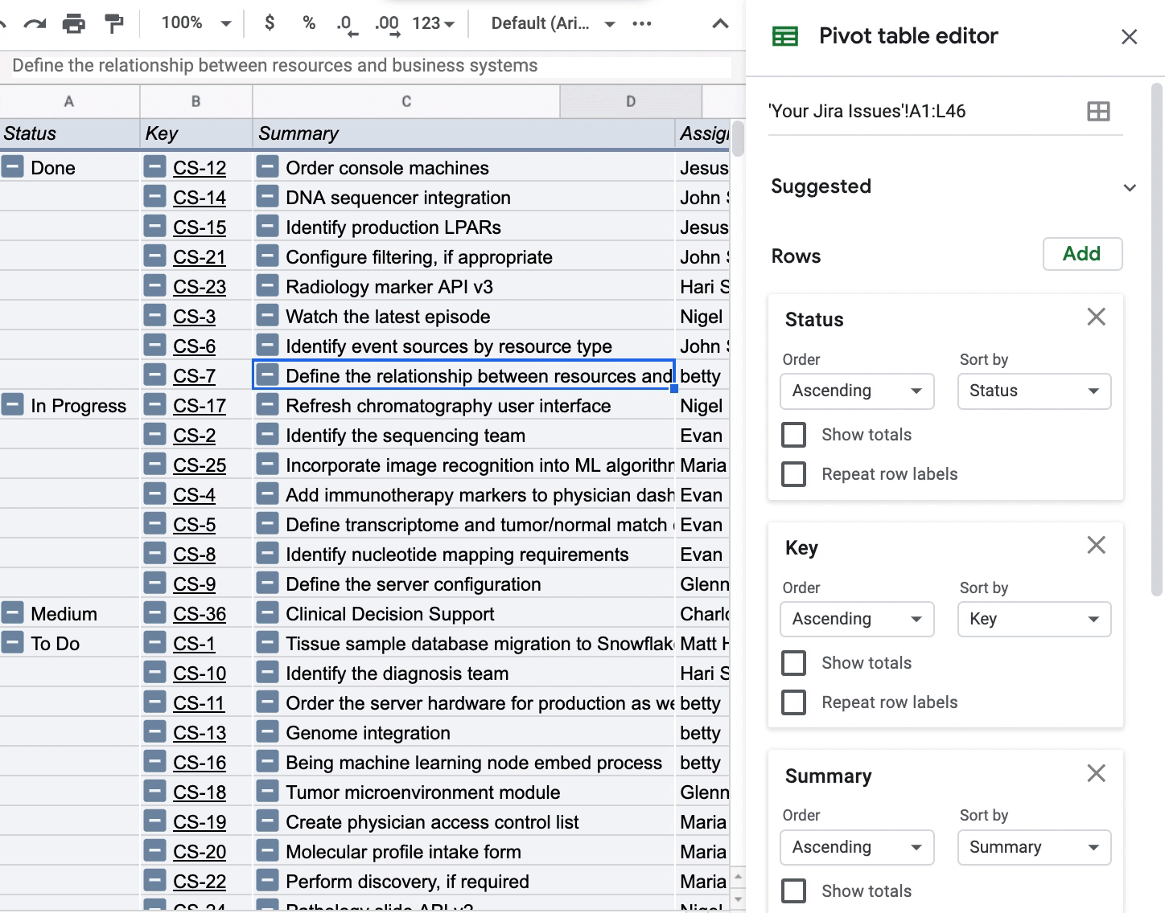Open the select data range grid icon
The image size is (1165, 913).
point(1097,112)
